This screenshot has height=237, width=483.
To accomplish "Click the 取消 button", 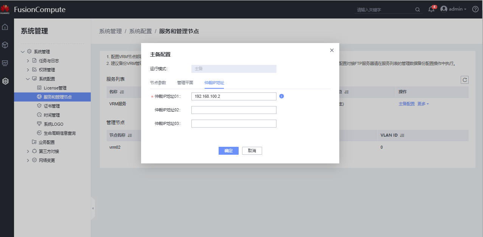I will point(252,151).
